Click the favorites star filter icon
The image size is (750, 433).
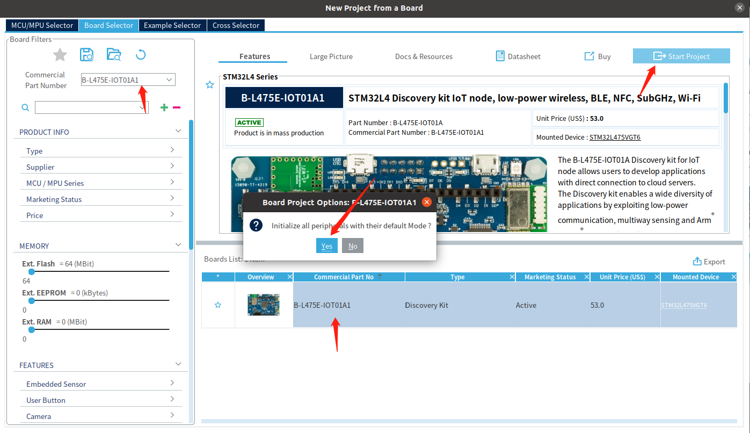click(x=60, y=54)
